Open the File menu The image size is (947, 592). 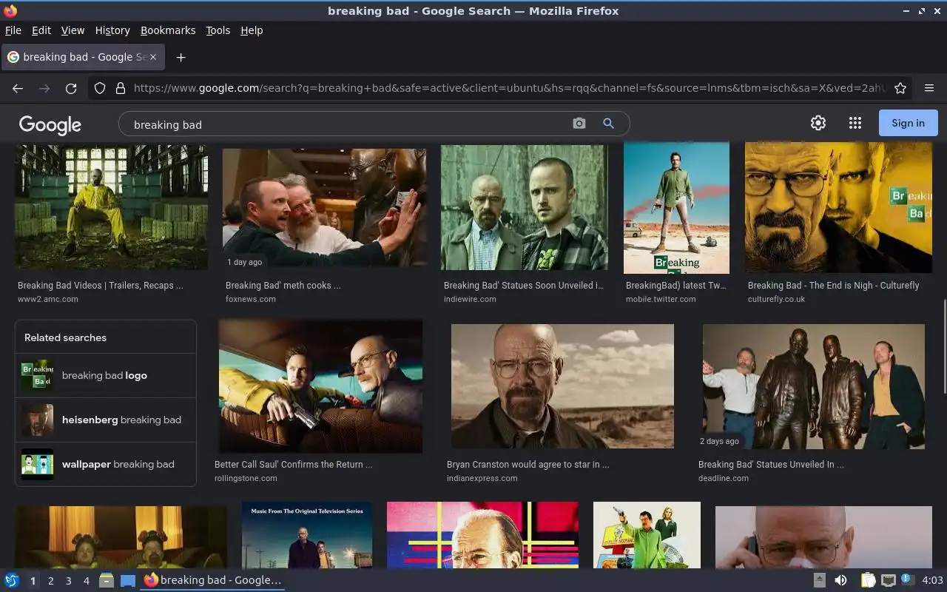click(13, 30)
